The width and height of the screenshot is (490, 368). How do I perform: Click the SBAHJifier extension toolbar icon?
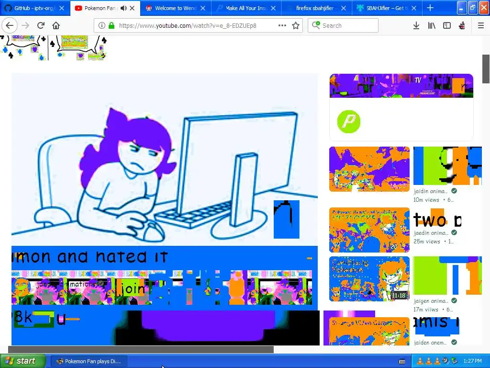[x=462, y=25]
